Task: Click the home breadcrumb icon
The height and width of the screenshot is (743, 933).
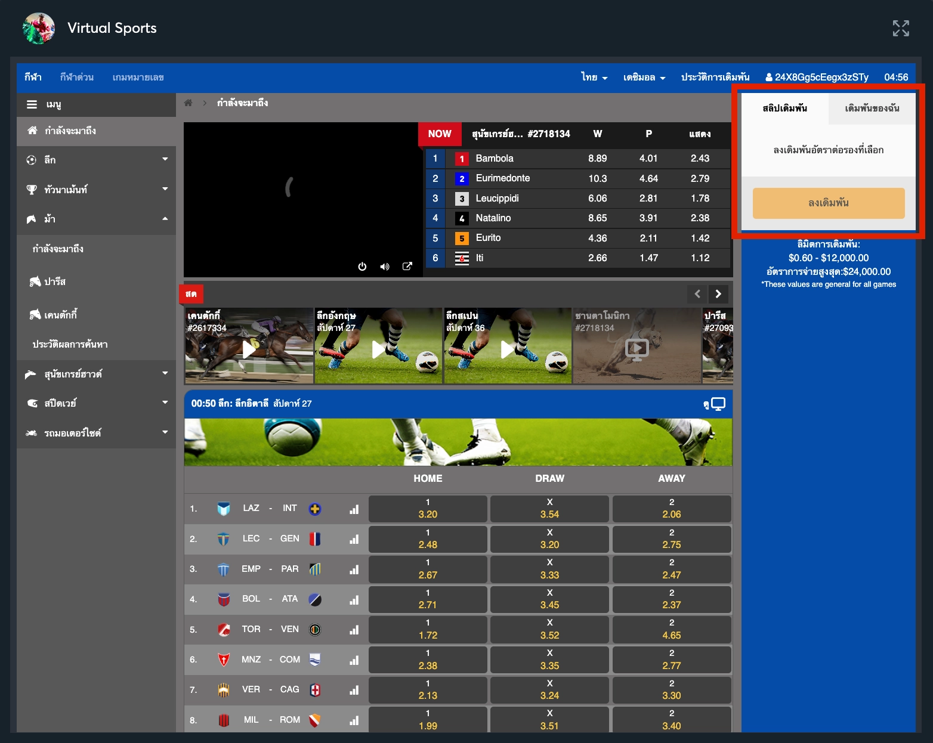Action: [x=189, y=103]
